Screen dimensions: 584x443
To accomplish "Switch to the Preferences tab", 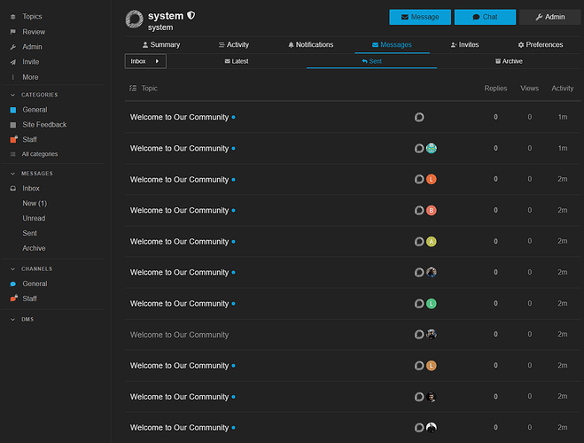I will click(540, 44).
